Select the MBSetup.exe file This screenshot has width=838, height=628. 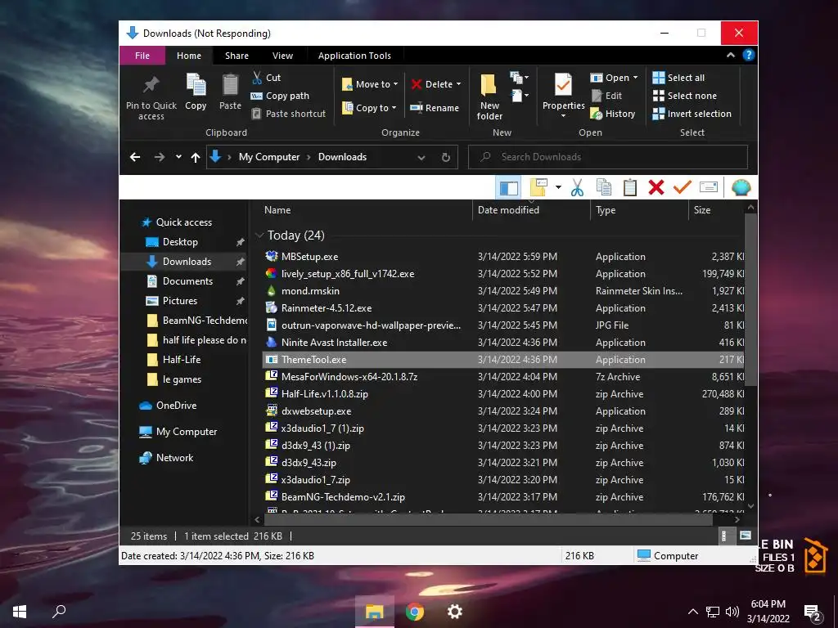pyautogui.click(x=309, y=256)
